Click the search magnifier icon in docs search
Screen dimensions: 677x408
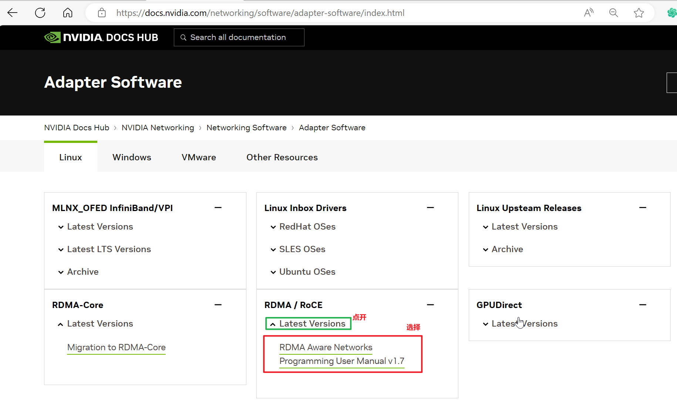pyautogui.click(x=183, y=37)
